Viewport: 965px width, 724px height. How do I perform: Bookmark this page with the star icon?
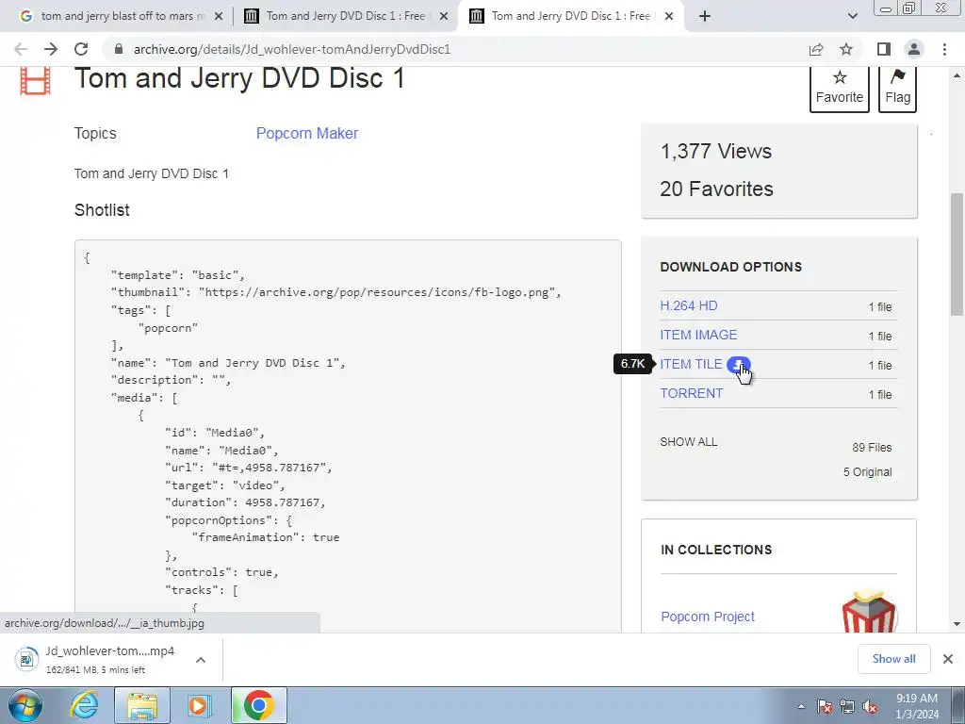(846, 49)
